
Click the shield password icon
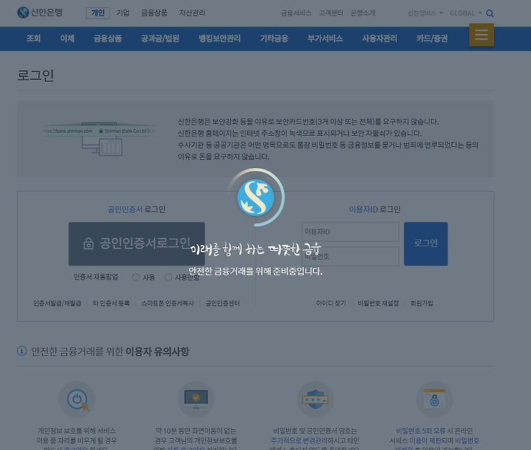[x=316, y=399]
